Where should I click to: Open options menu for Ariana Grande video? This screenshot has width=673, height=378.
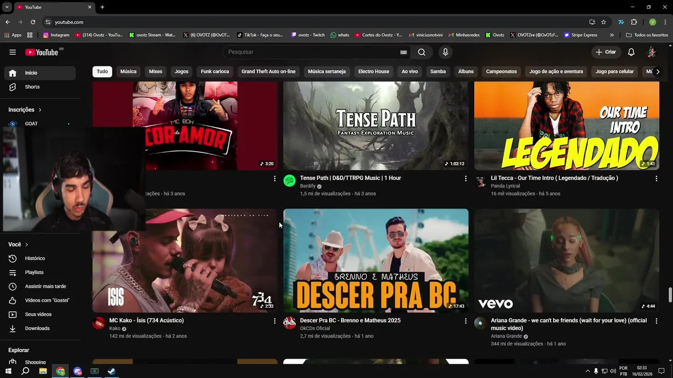coord(656,321)
